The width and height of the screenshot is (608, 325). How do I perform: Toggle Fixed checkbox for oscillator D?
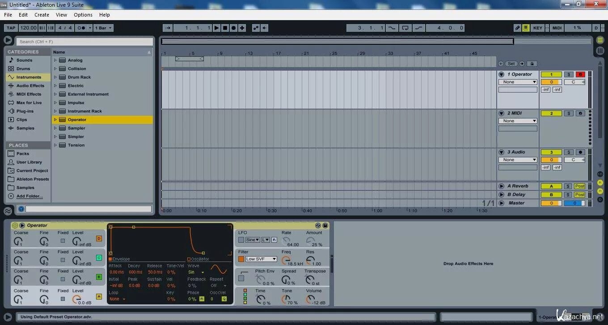63,241
